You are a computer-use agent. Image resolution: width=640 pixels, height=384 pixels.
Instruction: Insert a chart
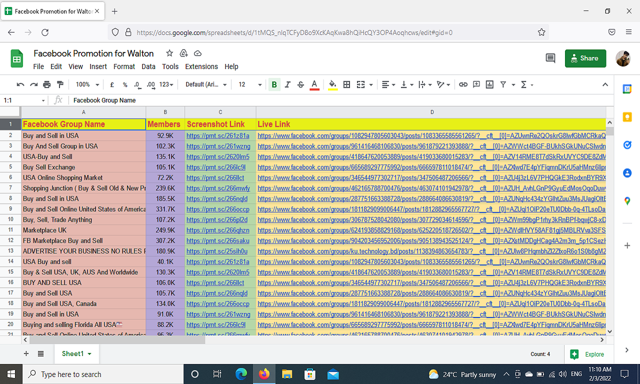click(x=489, y=85)
